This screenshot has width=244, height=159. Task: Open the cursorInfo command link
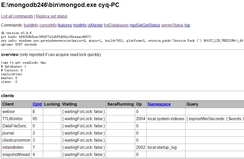48,25
